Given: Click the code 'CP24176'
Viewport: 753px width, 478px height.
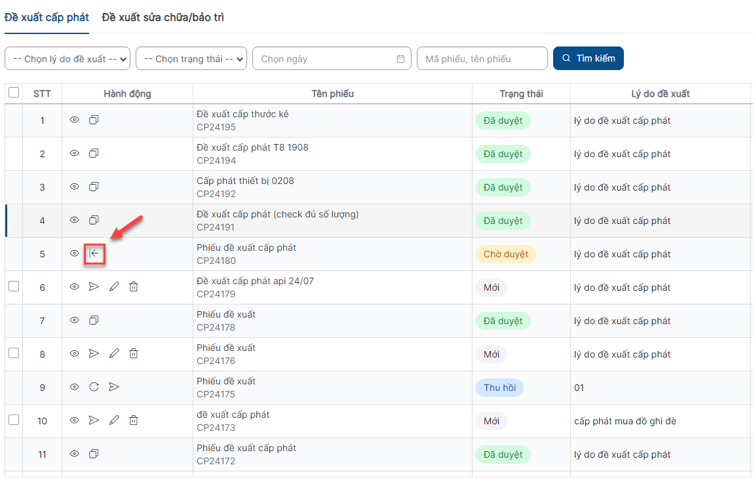Looking at the screenshot, I should 216,360.
